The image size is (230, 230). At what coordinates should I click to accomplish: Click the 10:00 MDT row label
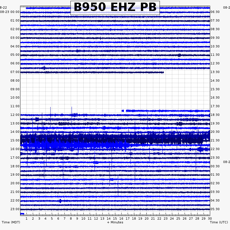pos(15,97)
